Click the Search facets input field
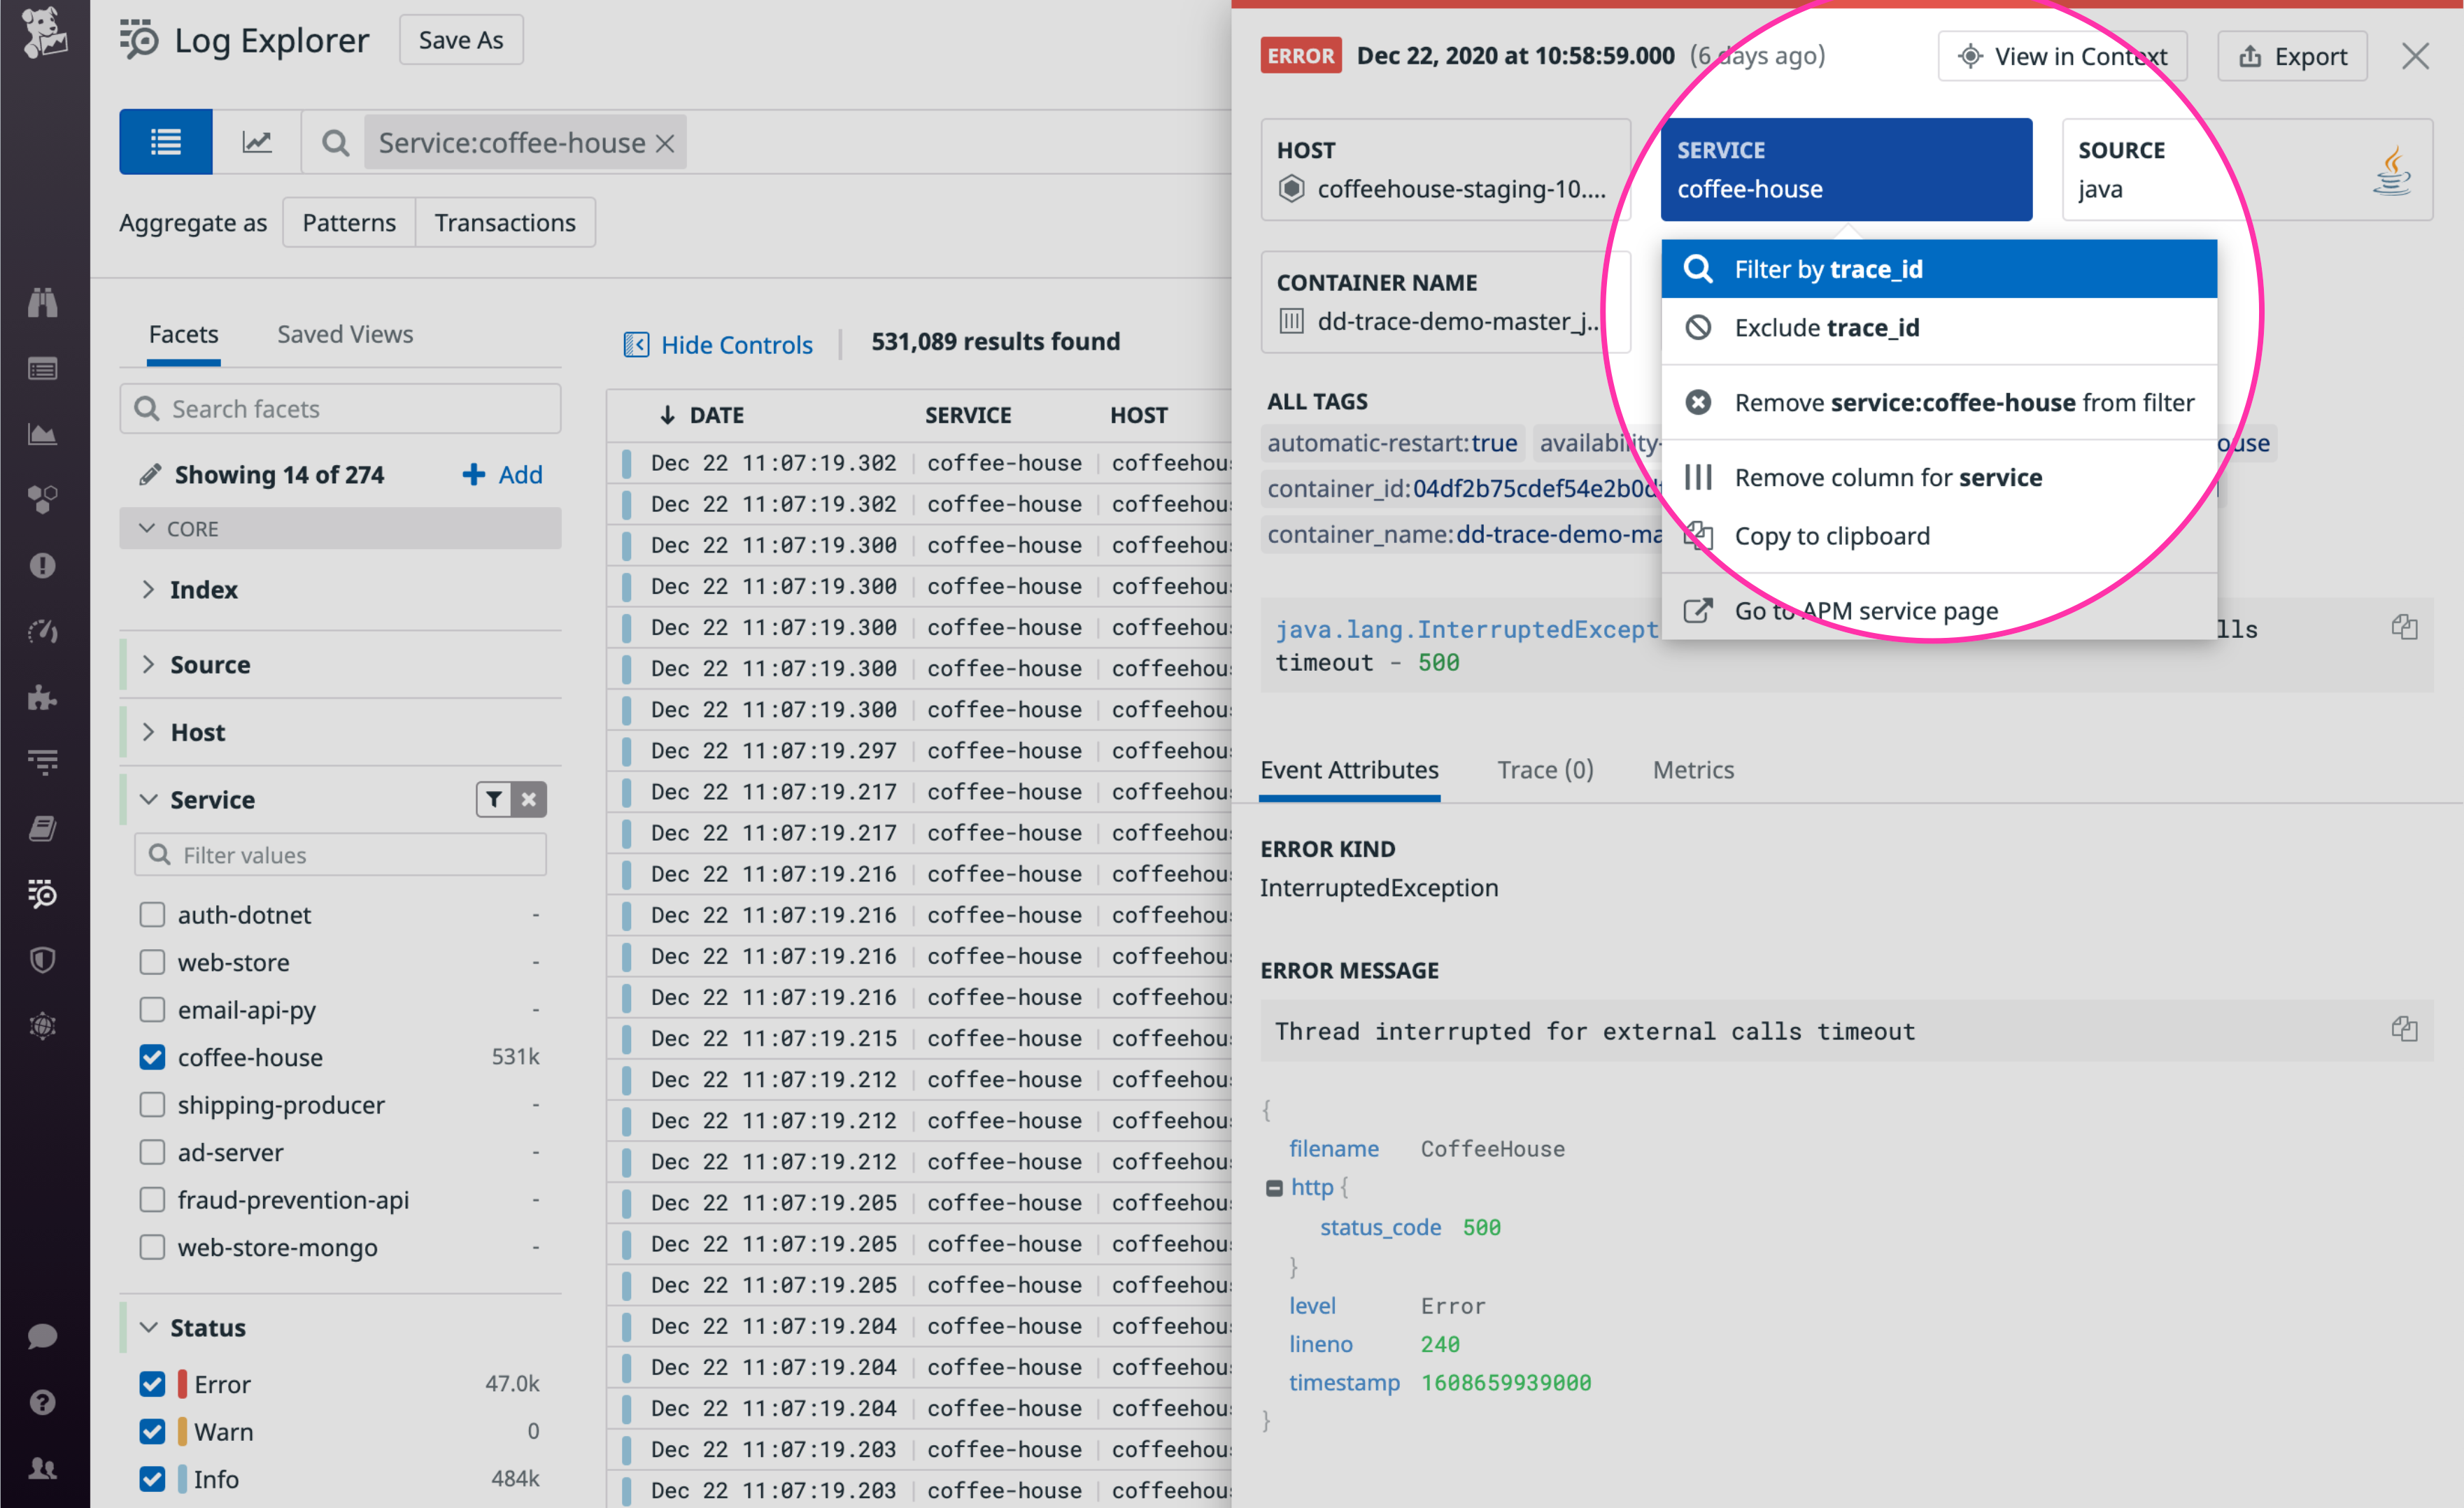Image resolution: width=2464 pixels, height=1508 pixels. pos(340,408)
